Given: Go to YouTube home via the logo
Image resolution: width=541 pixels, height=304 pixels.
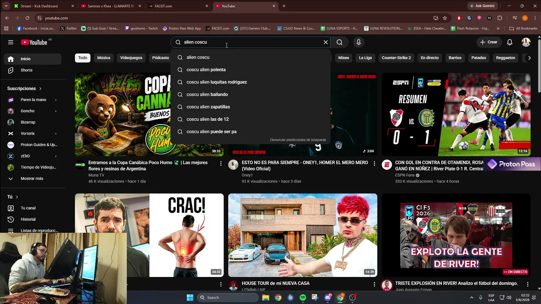Looking at the screenshot, I should [x=34, y=42].
